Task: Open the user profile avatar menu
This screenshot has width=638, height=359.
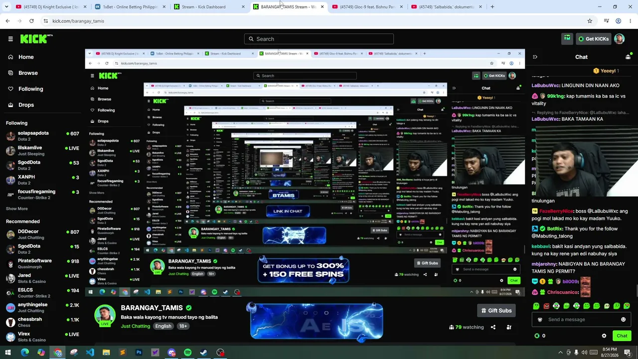Action: (619, 39)
